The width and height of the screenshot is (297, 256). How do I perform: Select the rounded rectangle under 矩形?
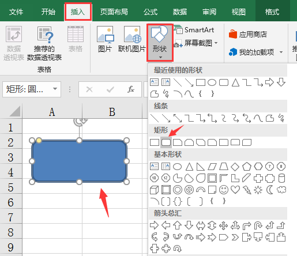pyautogui.click(x=166, y=142)
